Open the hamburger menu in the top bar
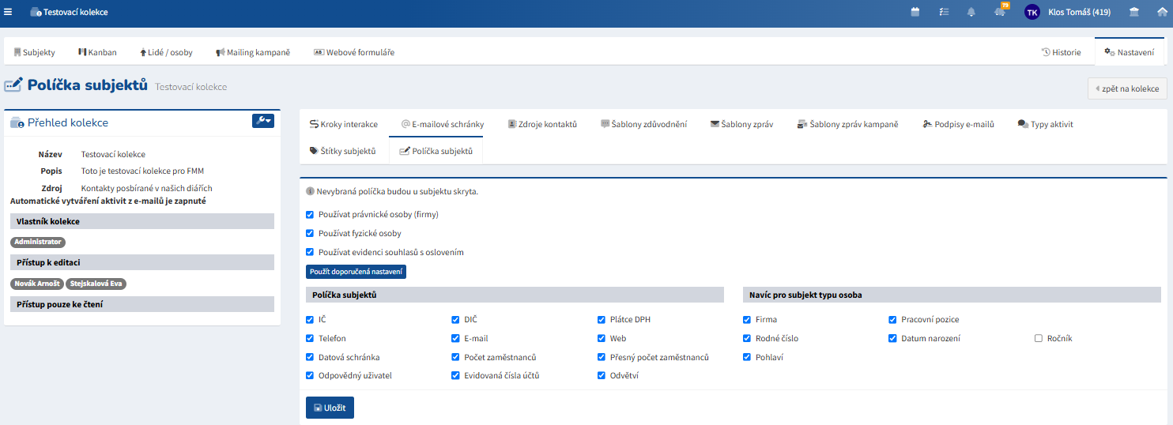1173x425 pixels. coord(8,12)
